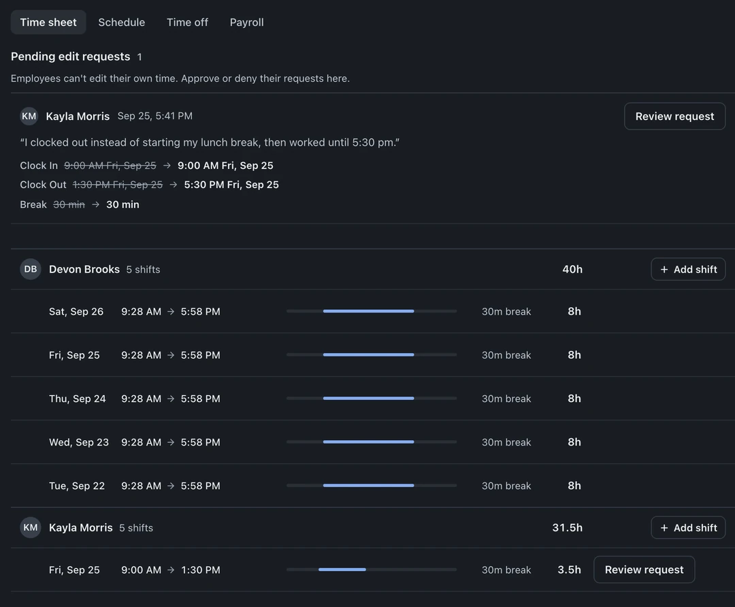Select the Kayla Morris name in pending request
Screen dimensions: 735x607
click(x=78, y=116)
